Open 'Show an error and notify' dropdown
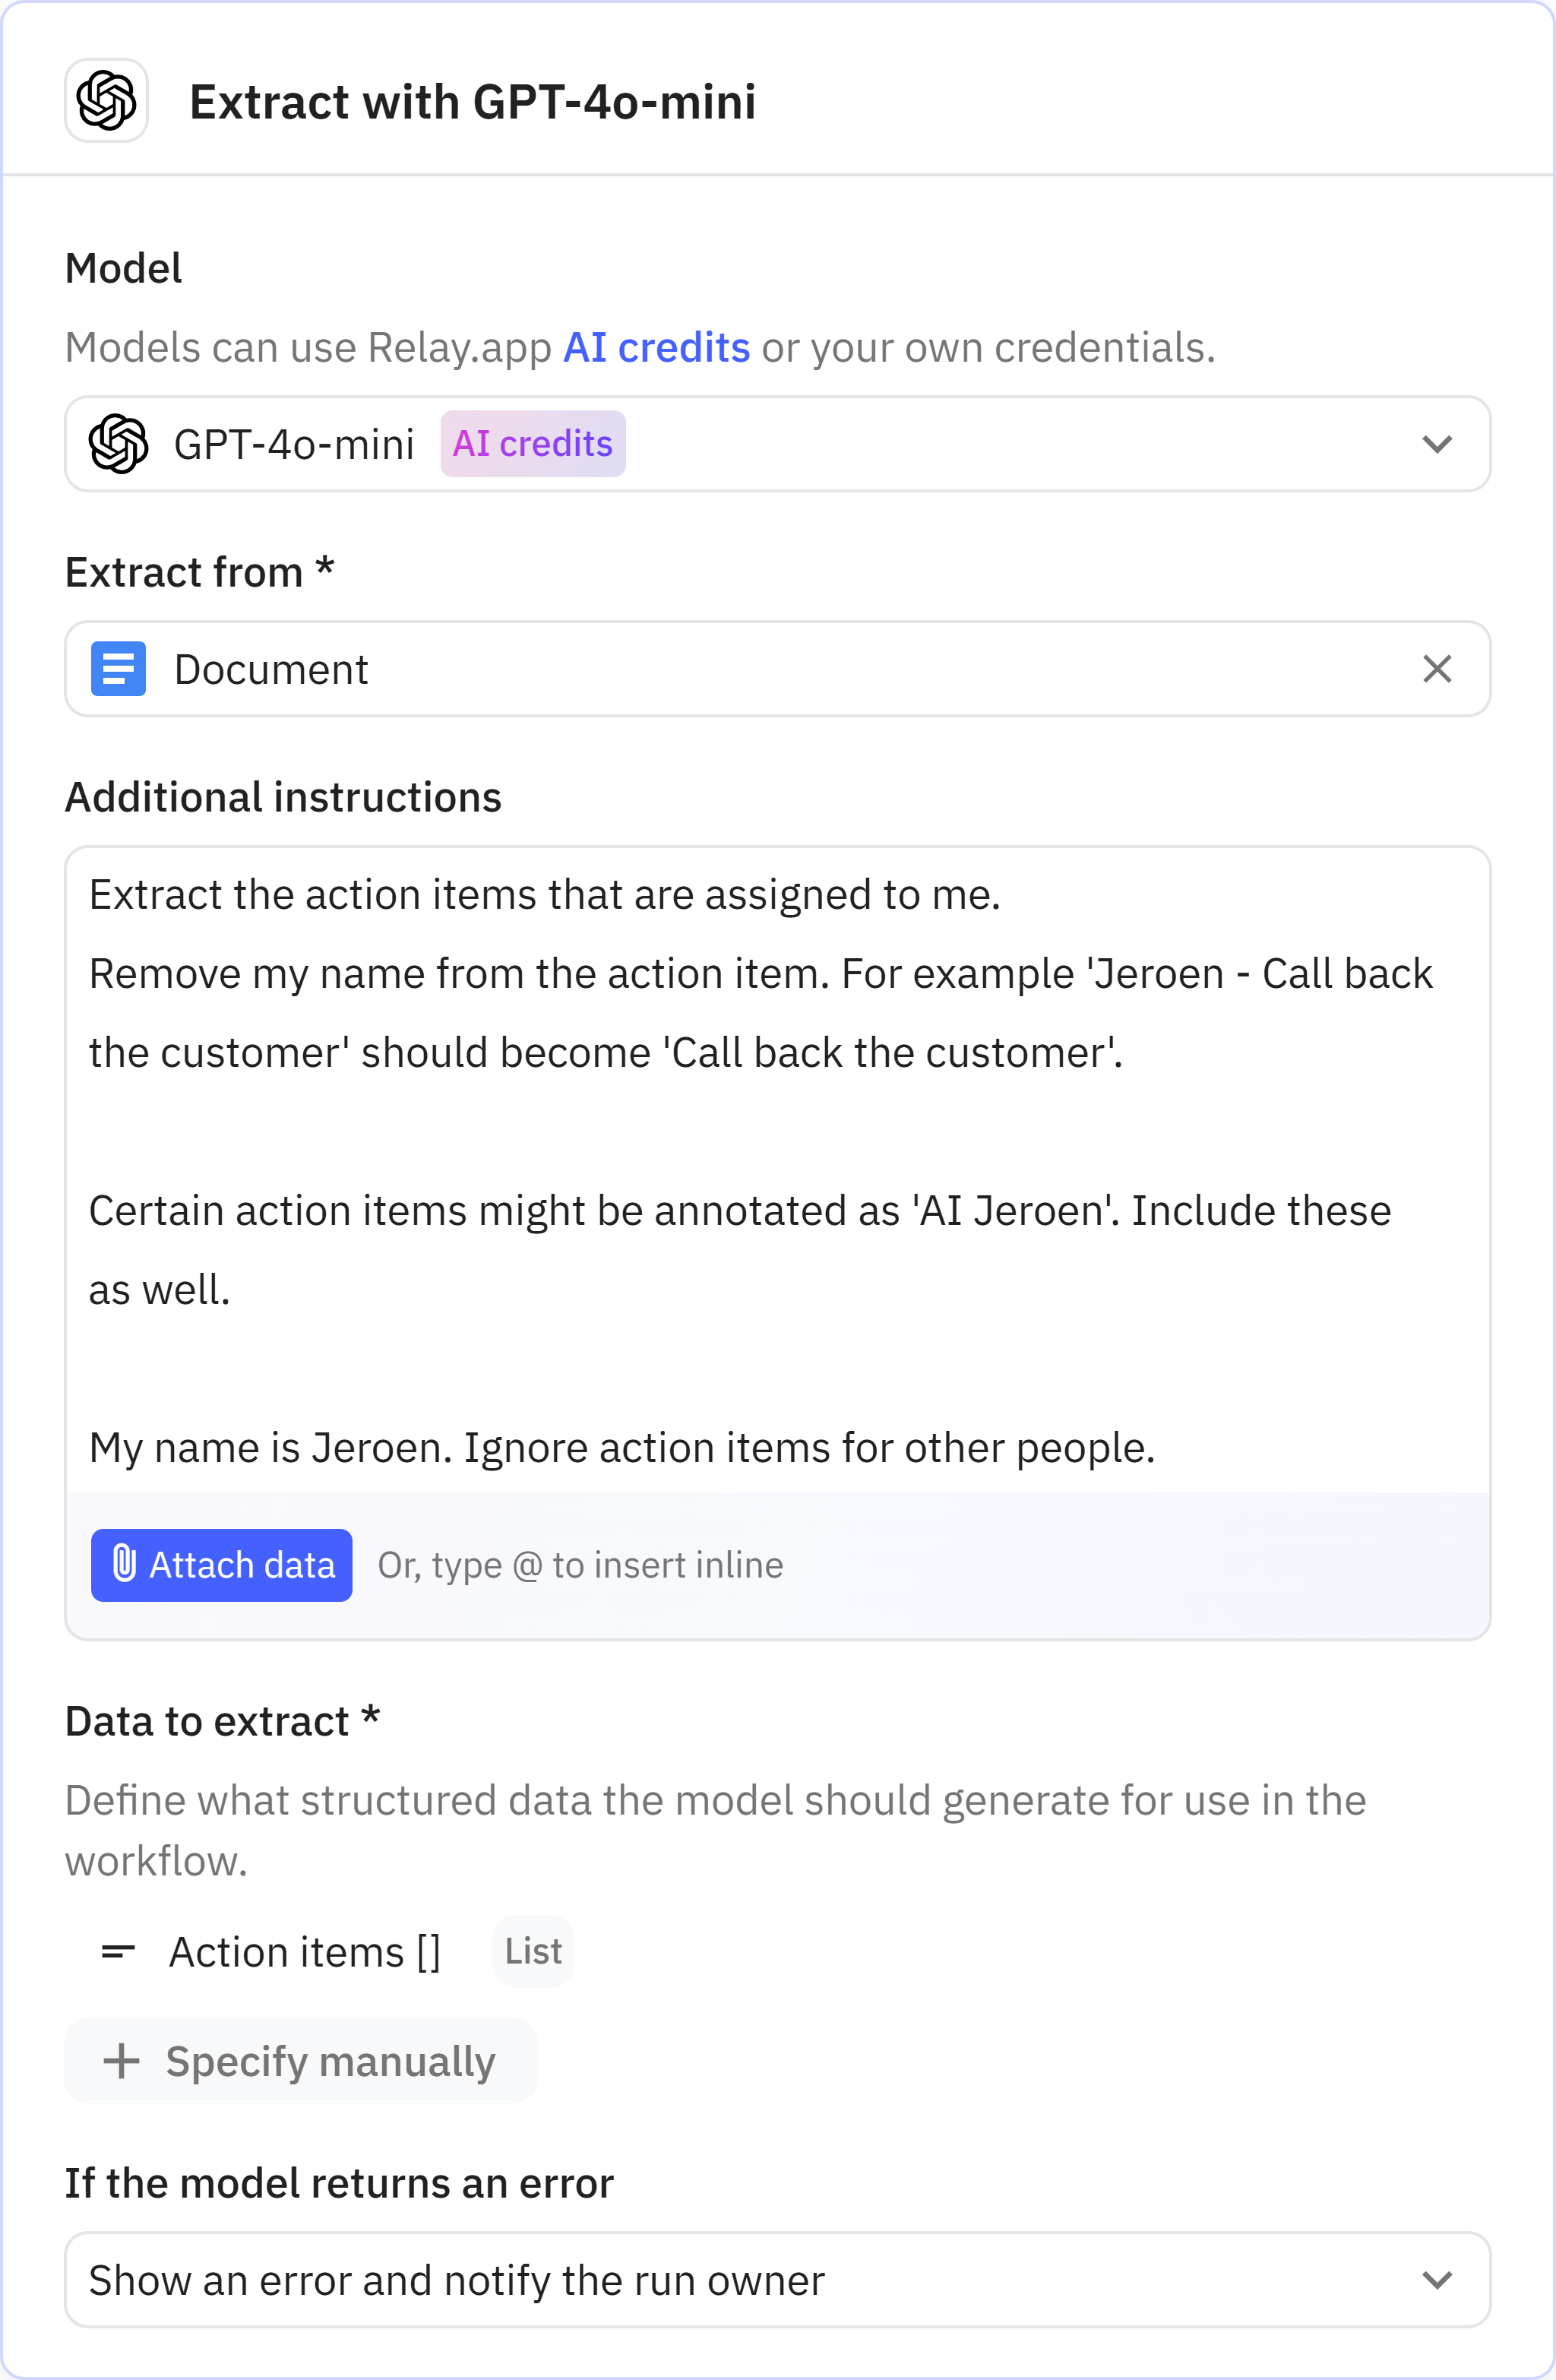Screen dimensions: 1556x2380 [700, 2280]
